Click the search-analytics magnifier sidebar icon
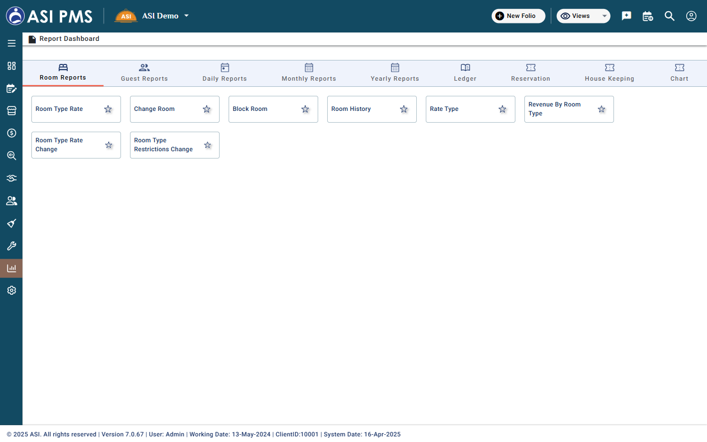 (11, 156)
